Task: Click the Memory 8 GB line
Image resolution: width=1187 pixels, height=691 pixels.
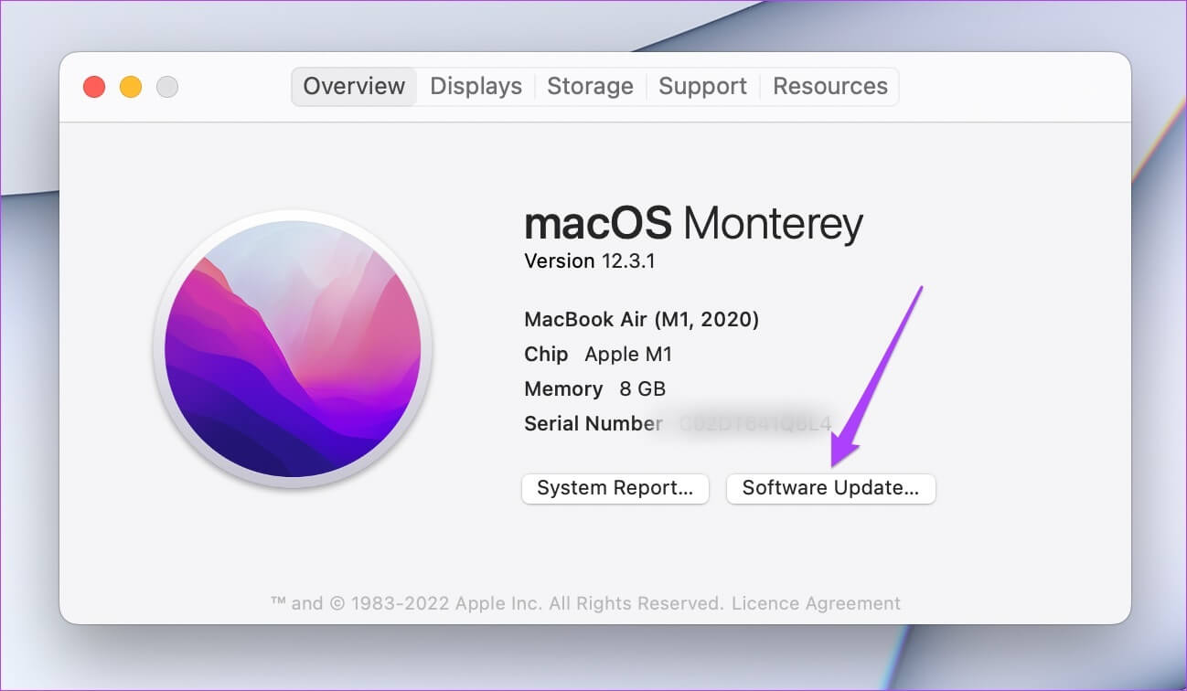Action: (x=594, y=389)
